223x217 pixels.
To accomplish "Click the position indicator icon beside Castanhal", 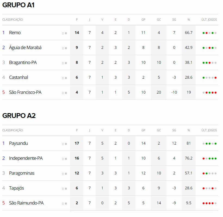I will pyautogui.click(x=66, y=78).
